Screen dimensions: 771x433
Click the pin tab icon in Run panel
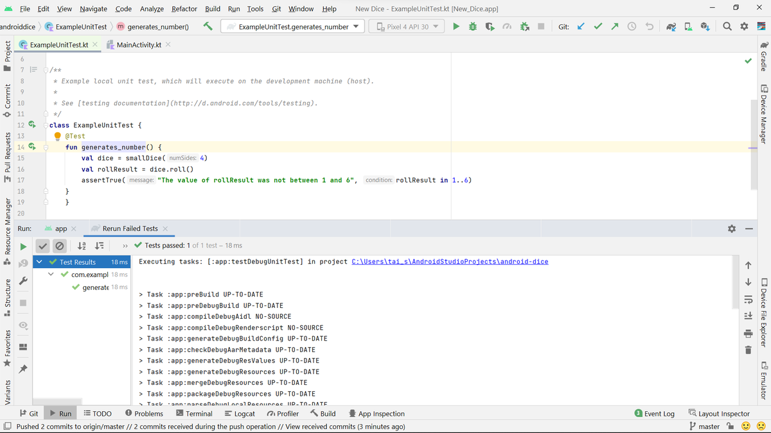(23, 369)
